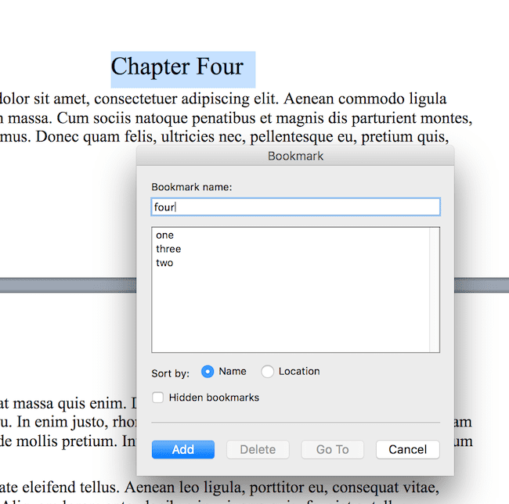Cancel the Bookmark dialog
Viewport: 509px width, 504px height.
(407, 449)
